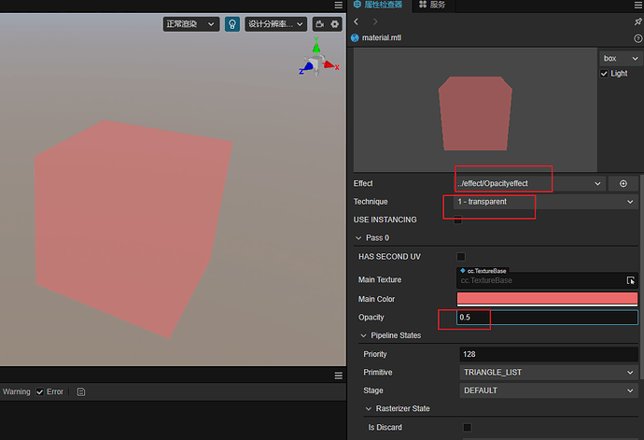Click the Main Color label
The height and width of the screenshot is (440, 644).
tap(376, 299)
